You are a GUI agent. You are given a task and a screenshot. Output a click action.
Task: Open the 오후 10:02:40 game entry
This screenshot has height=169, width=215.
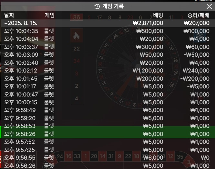click(107, 63)
